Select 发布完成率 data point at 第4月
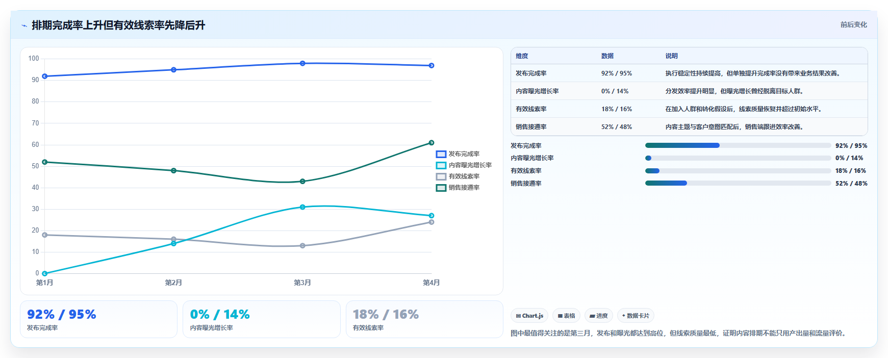Screen dimensions: 888x358 432,65
